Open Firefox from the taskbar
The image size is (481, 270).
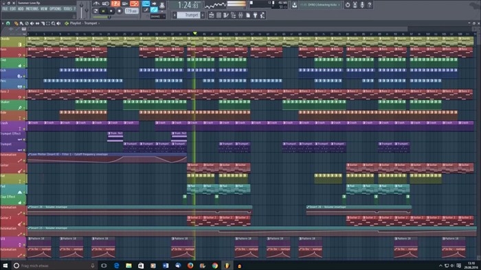click(x=190, y=266)
